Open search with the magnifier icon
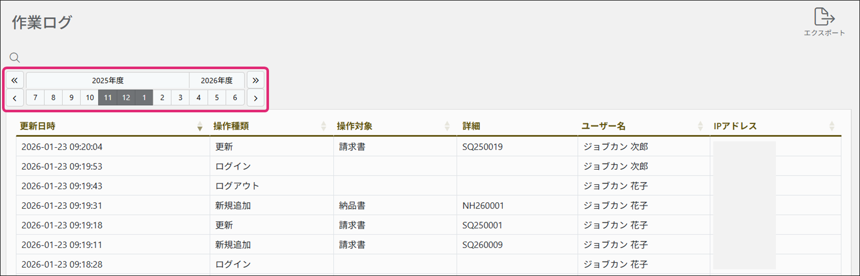This screenshot has width=860, height=276. (15, 57)
